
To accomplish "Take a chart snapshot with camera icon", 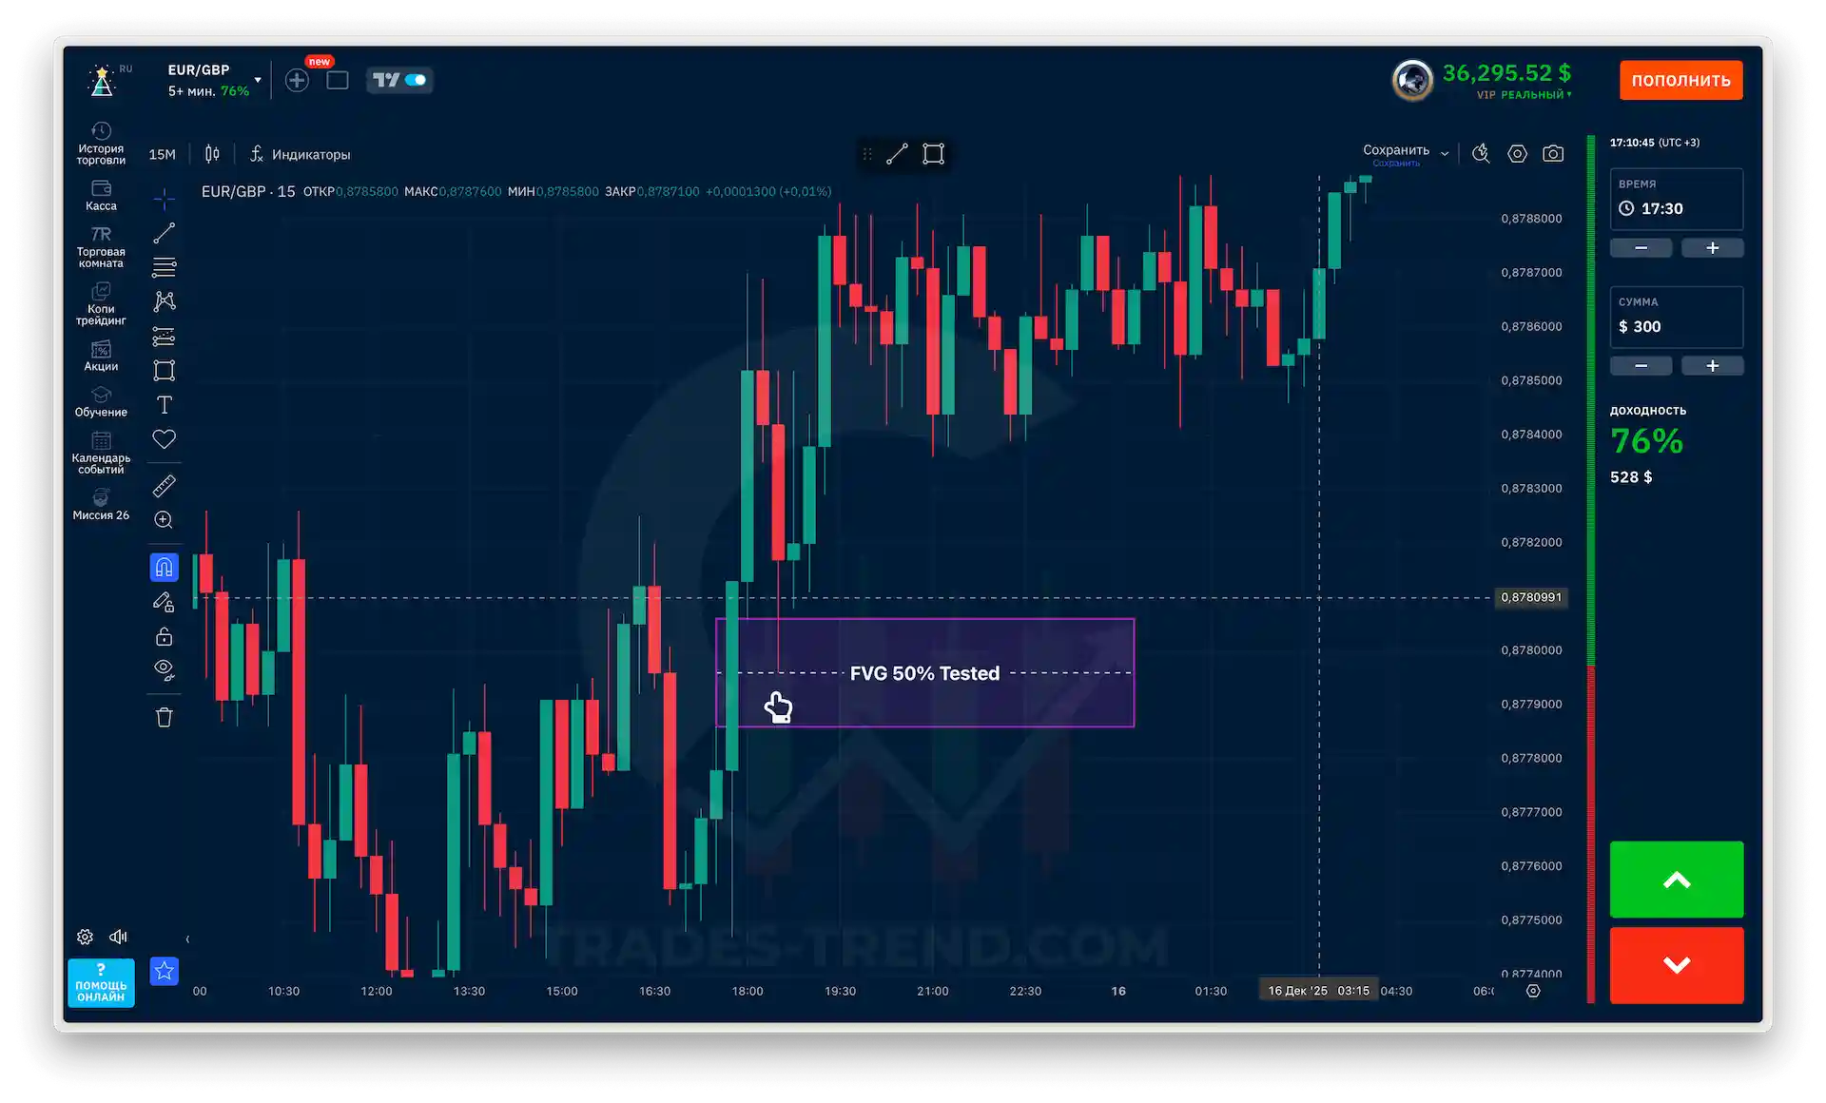I will point(1553,153).
